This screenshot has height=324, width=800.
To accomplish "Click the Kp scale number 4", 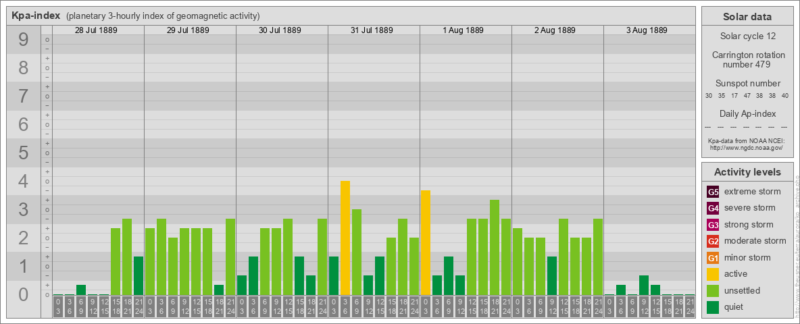I will [24, 182].
